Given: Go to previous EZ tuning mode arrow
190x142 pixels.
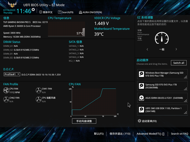Looking at the screenshot, I should [x=147, y=49].
